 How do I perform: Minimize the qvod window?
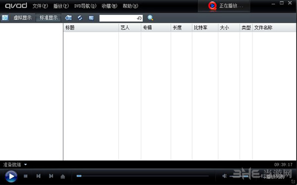(x=273, y=3)
